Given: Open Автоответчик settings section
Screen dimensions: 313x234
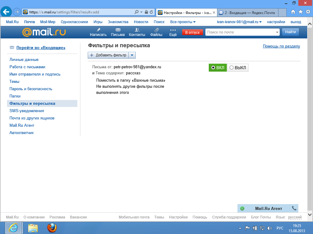Looking at the screenshot, I should pyautogui.click(x=22, y=133).
